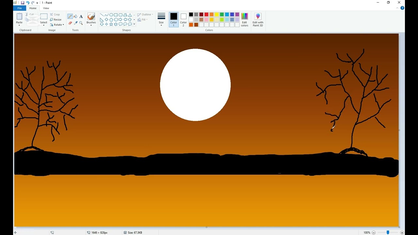Select the Pentagon shape
Viewport: 418px width, 235px height.
tap(111, 20)
